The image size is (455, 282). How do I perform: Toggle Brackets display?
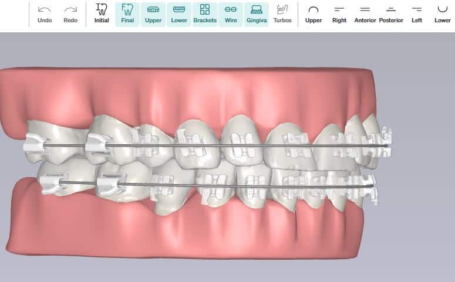(x=205, y=14)
